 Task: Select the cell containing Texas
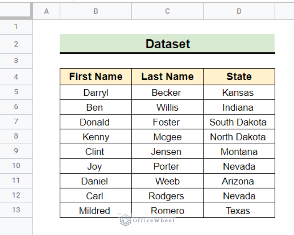coord(239,211)
